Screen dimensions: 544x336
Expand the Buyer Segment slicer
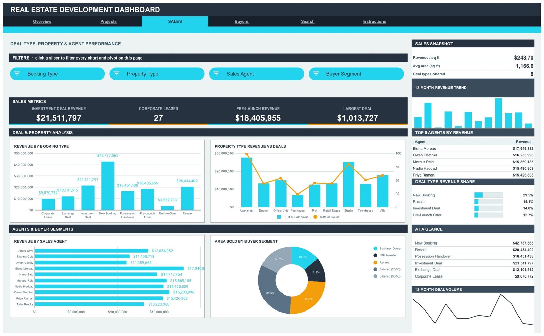(x=356, y=74)
